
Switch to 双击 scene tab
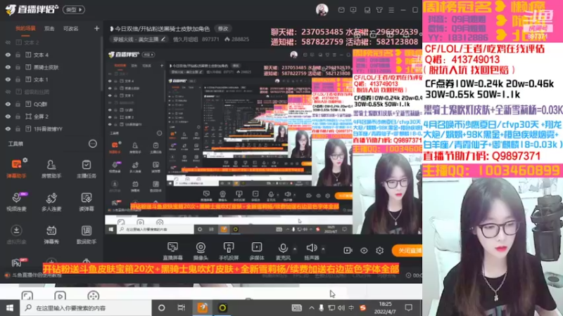49,28
